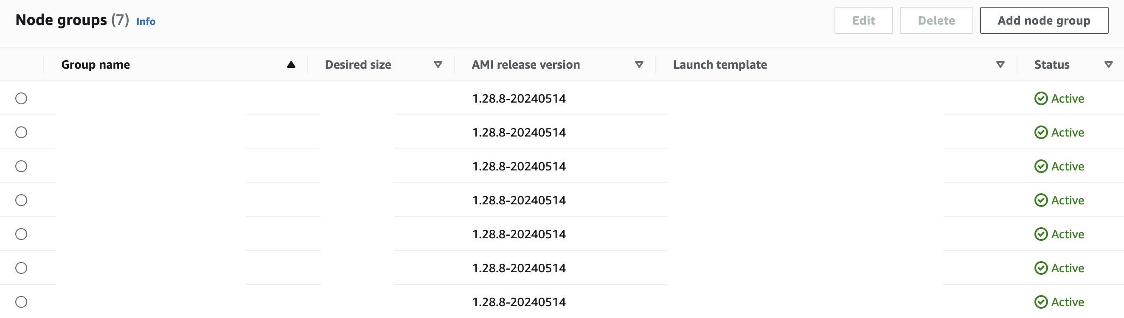Sort table by Launch template header

[719, 64]
